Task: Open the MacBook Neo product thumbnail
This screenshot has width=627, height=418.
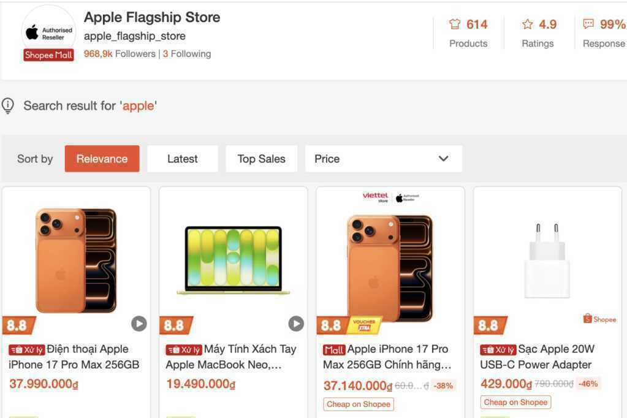Action: [234, 260]
